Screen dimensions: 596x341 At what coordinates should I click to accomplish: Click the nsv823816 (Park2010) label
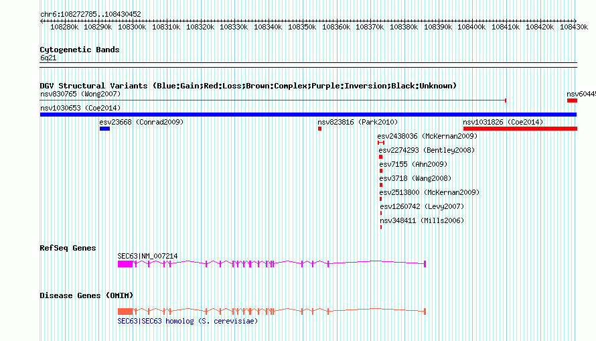[358, 122]
